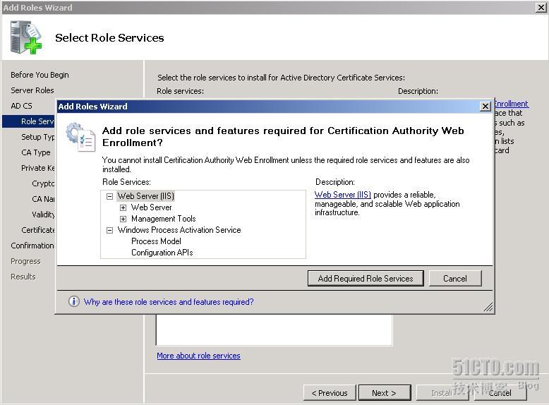This screenshot has height=405, width=549.
Task: Open More about role services link
Action: pyautogui.click(x=198, y=356)
